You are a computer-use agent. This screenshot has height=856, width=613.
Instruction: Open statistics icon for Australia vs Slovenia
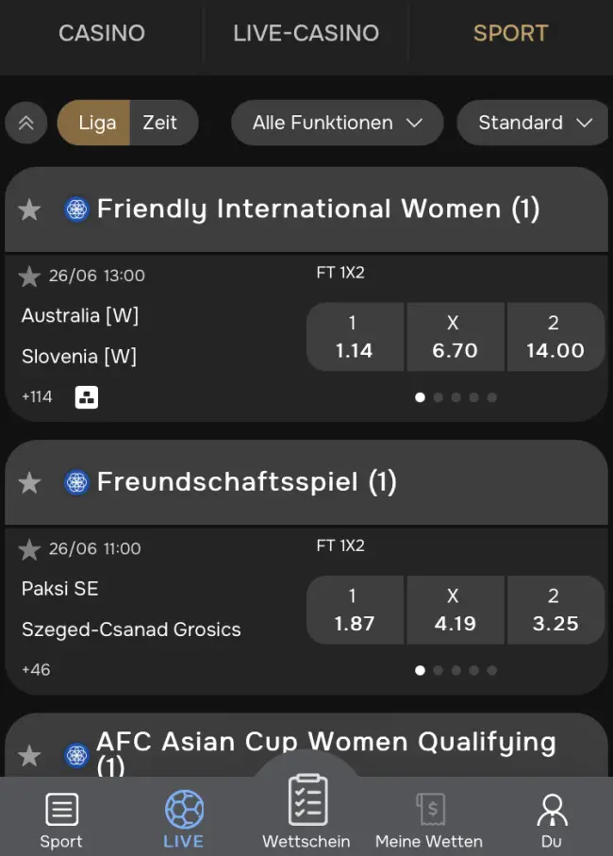pyautogui.click(x=86, y=397)
